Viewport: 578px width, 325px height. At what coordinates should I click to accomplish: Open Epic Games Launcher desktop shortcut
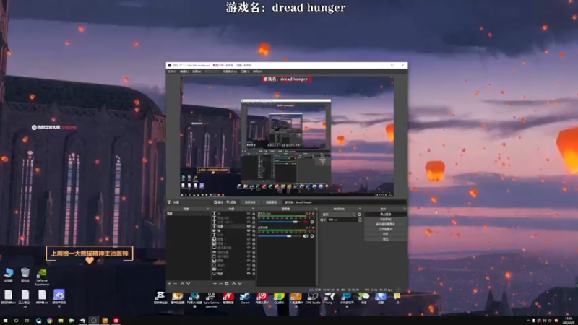click(x=211, y=299)
